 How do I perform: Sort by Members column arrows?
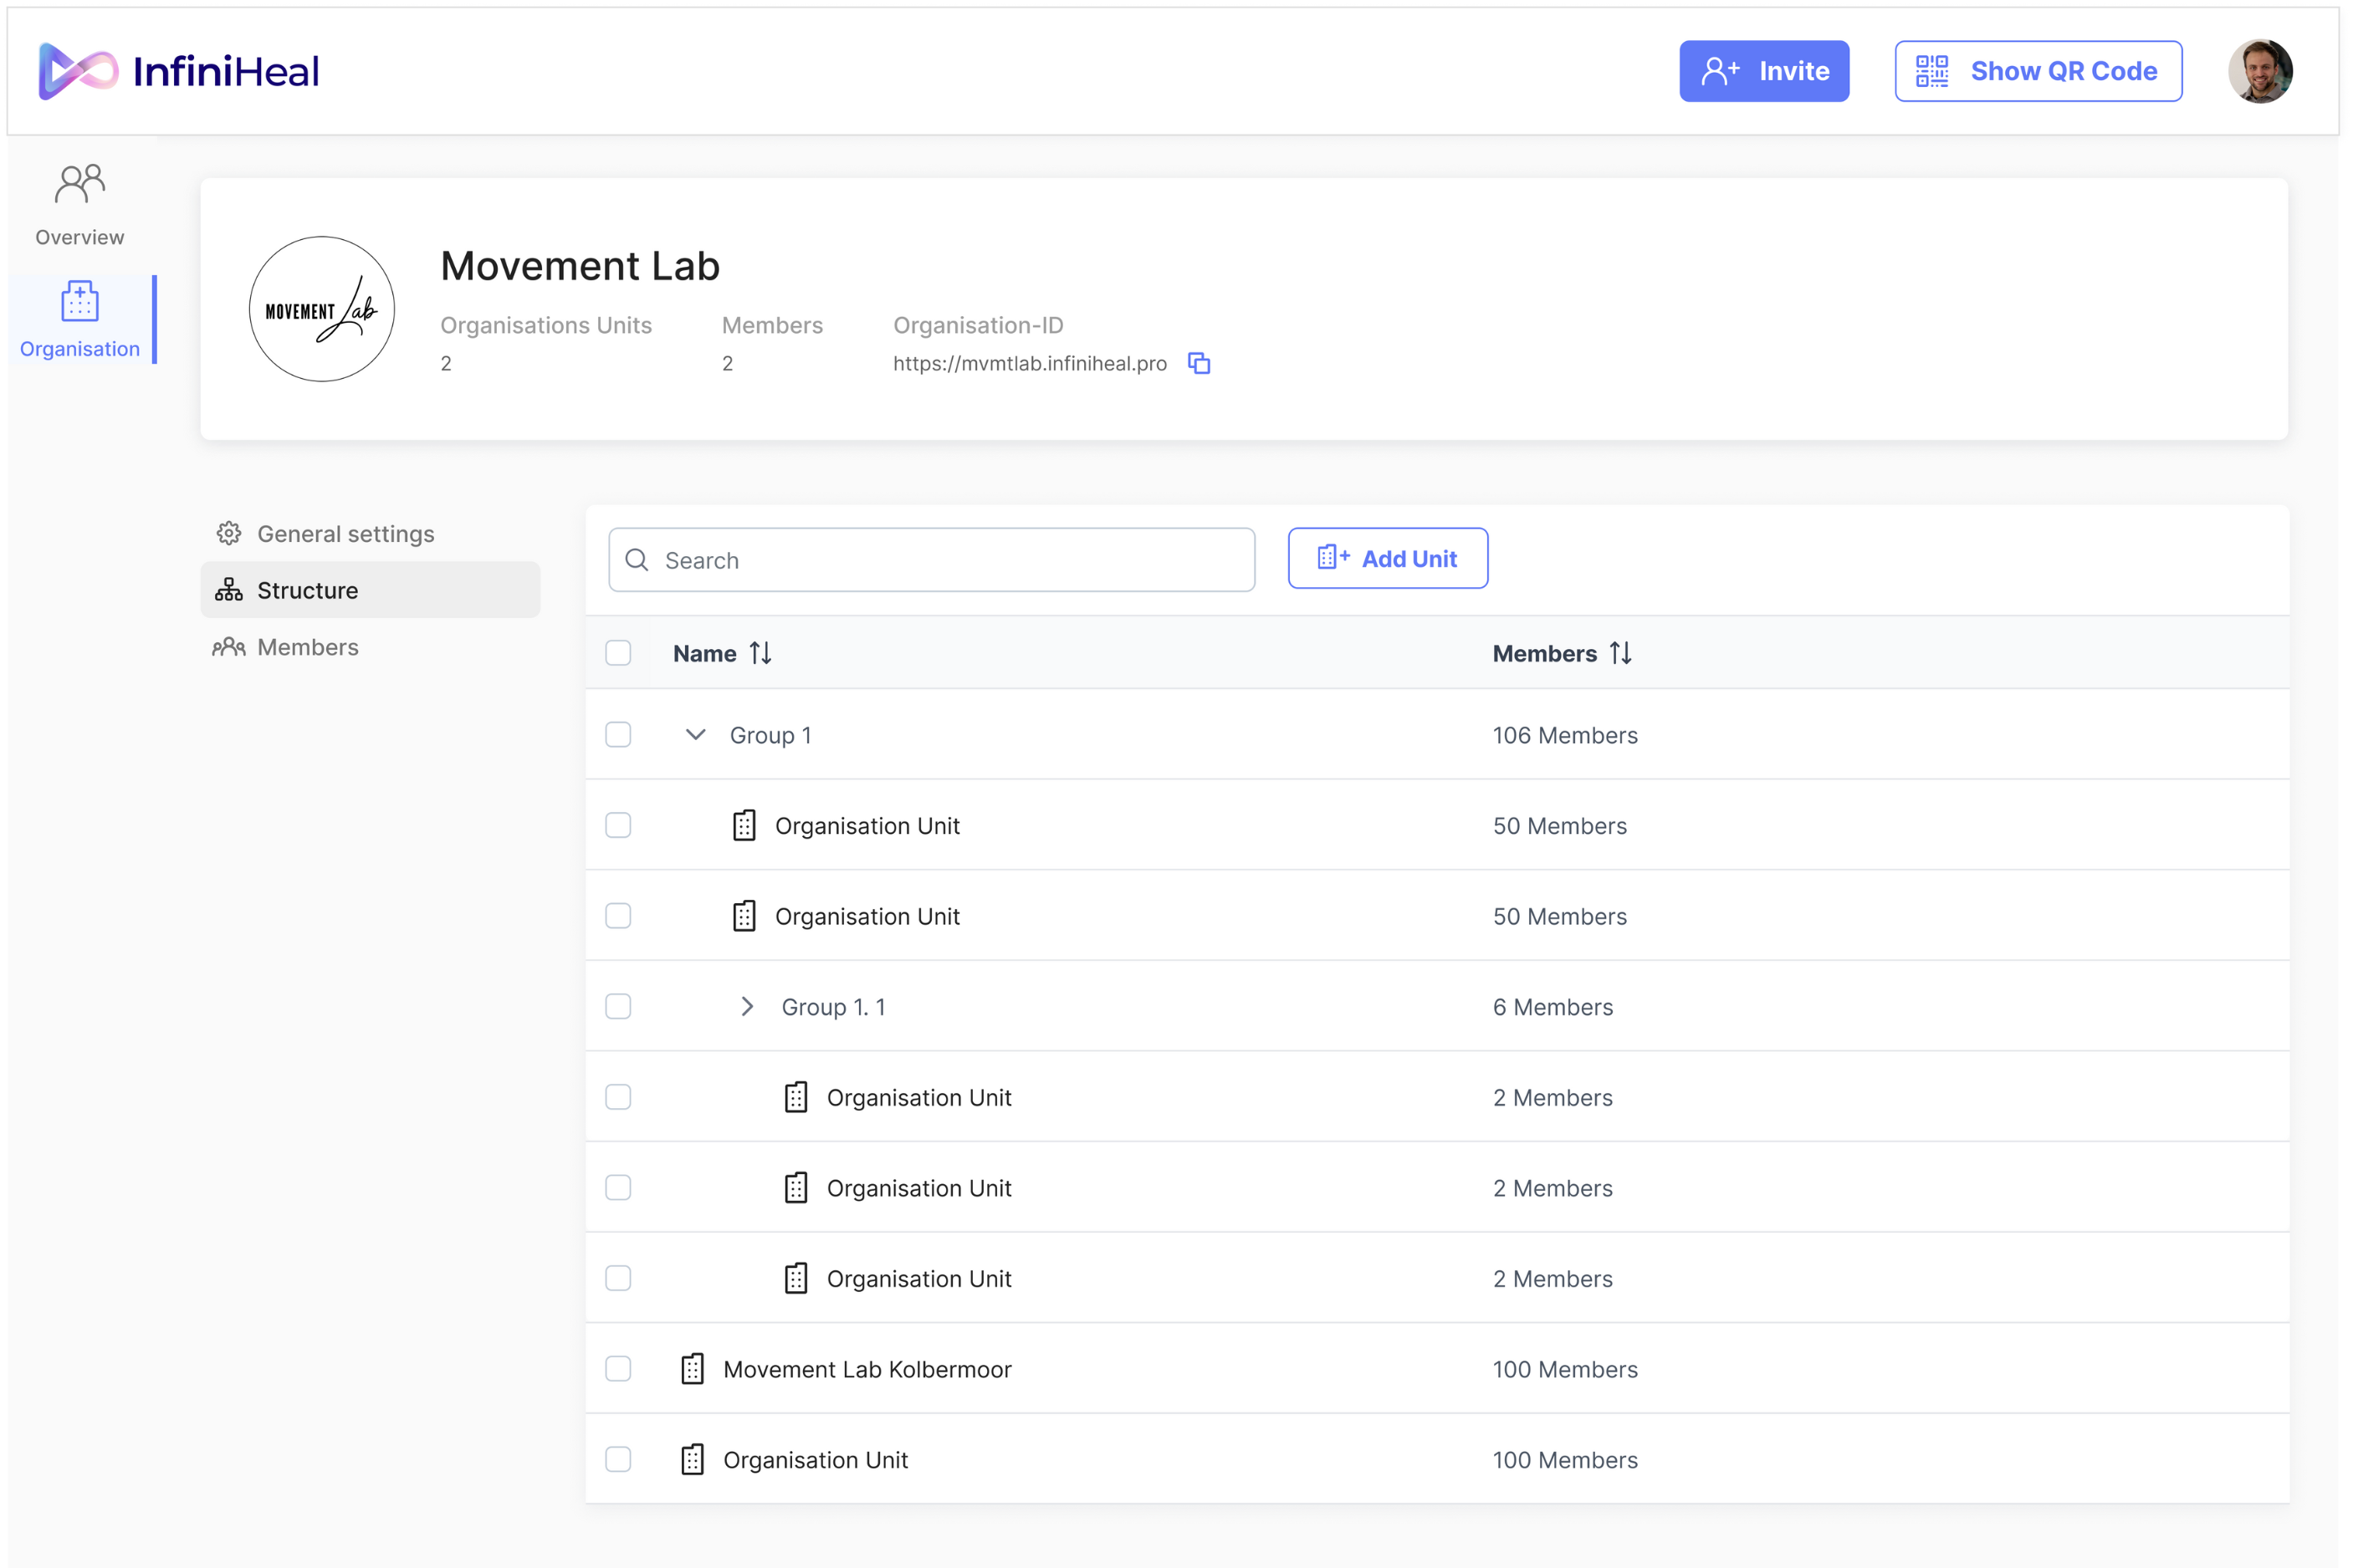(1620, 653)
